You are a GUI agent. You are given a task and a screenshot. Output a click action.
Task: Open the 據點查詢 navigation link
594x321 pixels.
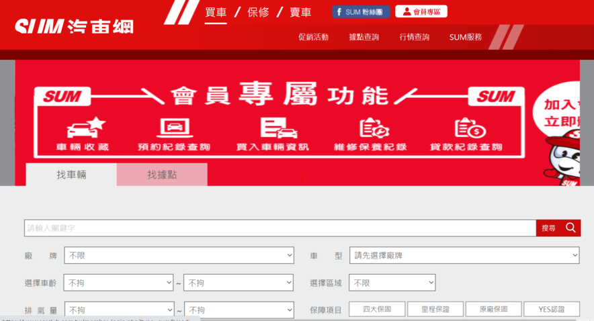click(364, 37)
